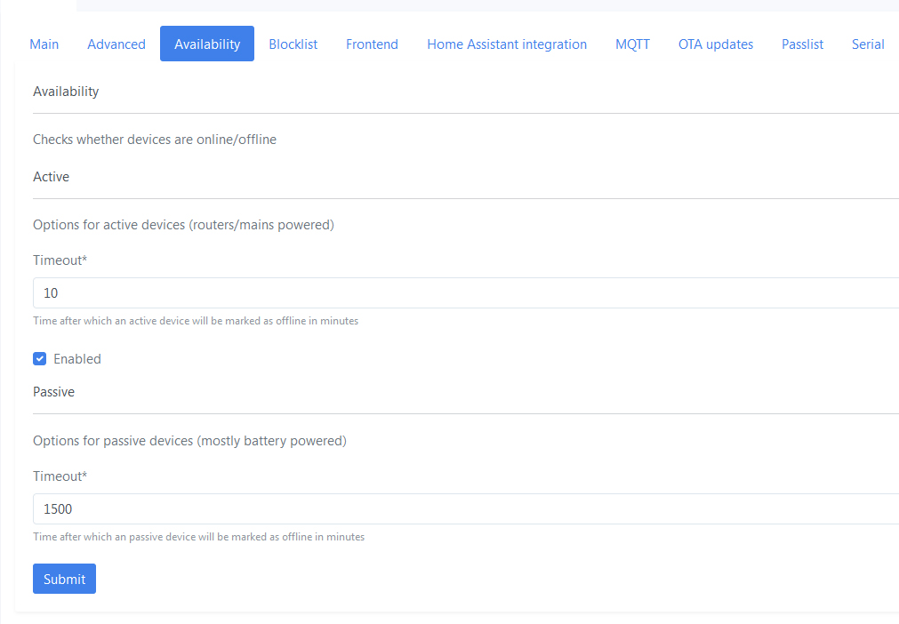
Task: Select the Availability tab
Action: point(207,44)
